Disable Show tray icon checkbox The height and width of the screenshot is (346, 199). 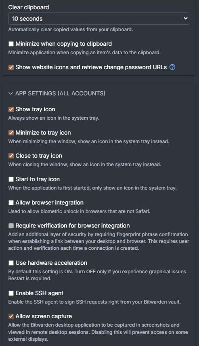click(x=11, y=109)
